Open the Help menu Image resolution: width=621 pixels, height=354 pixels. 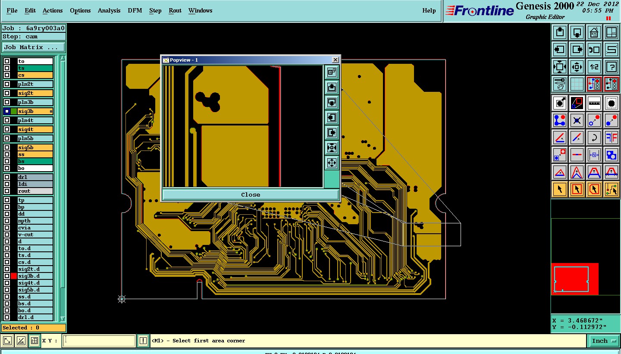429,10
